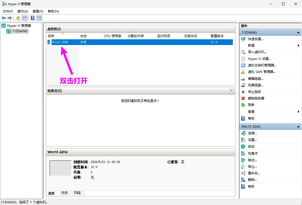
Task: Click the 12.0 version cell in VM row
Action: (214, 42)
